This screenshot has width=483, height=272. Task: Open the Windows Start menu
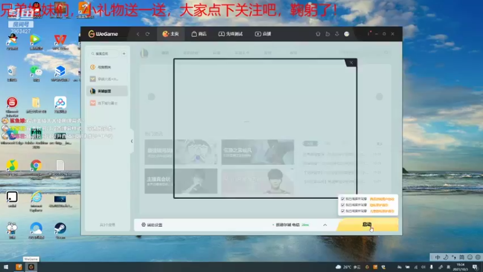click(6, 267)
